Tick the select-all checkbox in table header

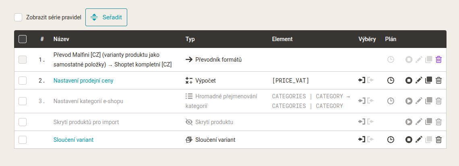tap(23, 39)
